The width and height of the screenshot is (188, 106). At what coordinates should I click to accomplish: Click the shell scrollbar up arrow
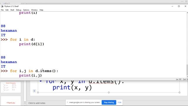[x=187, y=13]
